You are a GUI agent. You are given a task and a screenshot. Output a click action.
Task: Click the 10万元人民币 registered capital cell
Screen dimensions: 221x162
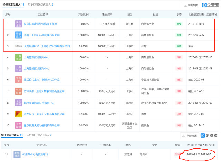[107, 24]
